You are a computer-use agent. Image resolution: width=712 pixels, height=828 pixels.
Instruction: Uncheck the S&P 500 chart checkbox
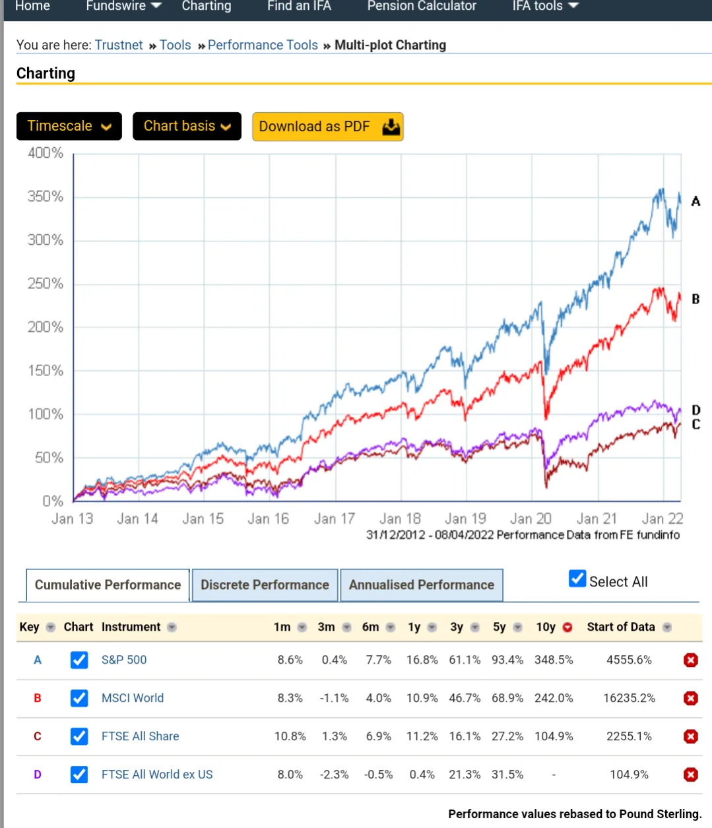tap(79, 660)
